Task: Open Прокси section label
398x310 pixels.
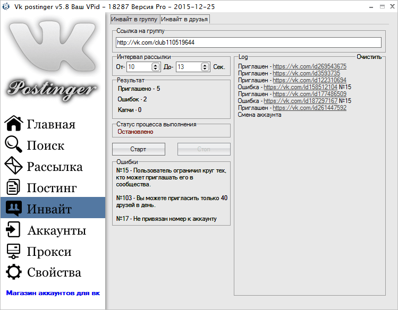Action: click(49, 252)
